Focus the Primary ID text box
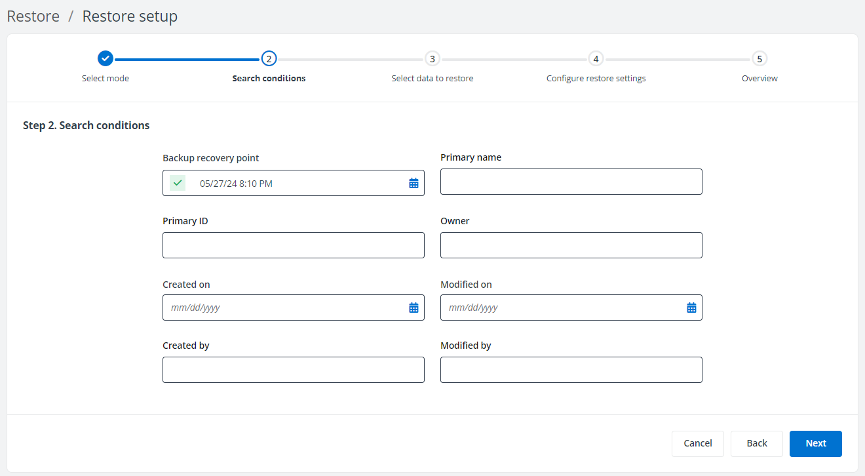Viewport: 865px width, 476px height. (x=293, y=245)
